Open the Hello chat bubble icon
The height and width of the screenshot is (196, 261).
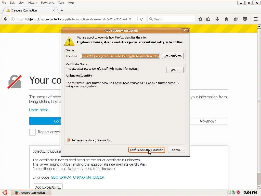point(236,19)
